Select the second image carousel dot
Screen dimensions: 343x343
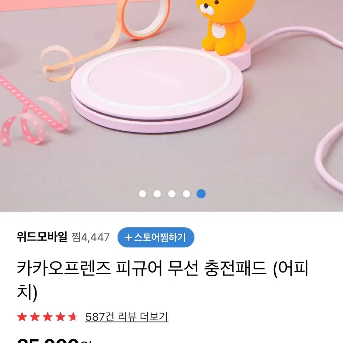click(x=157, y=194)
